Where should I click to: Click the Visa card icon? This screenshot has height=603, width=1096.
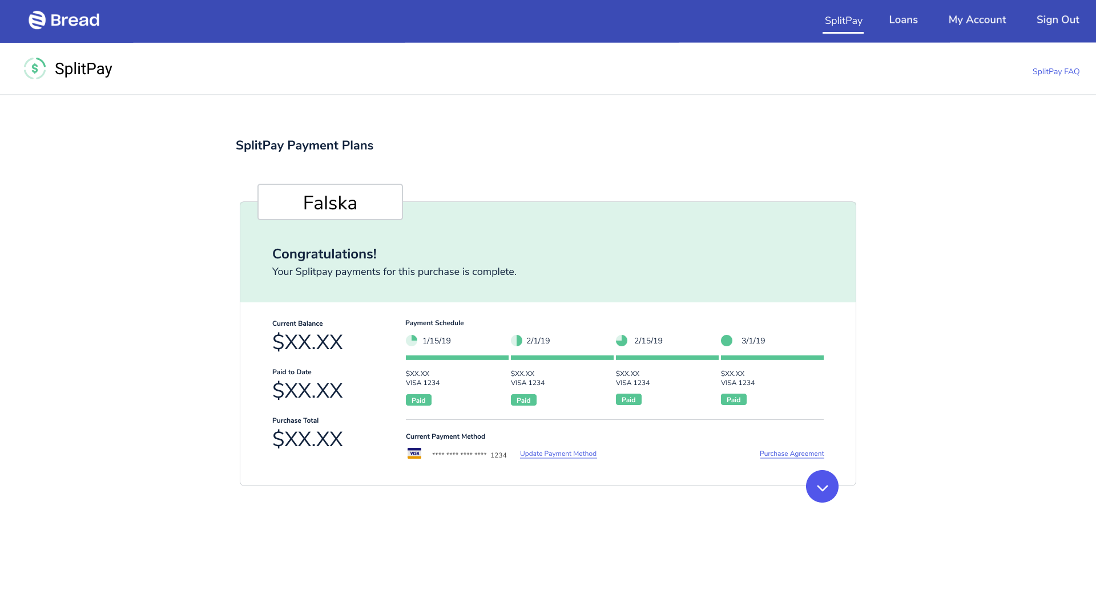tap(414, 454)
